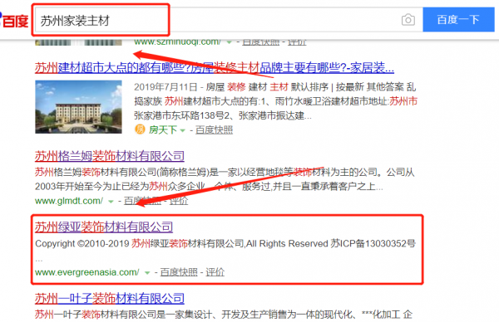Open 百度快照 for the 房天下 result
Image resolution: width=499 pixels, height=322 pixels.
pyautogui.click(x=214, y=130)
